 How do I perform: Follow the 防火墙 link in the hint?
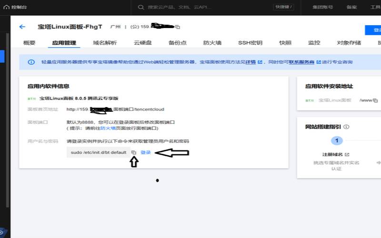[x=109, y=128]
